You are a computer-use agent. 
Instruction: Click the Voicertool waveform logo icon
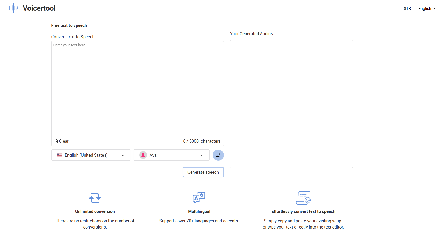point(13,8)
